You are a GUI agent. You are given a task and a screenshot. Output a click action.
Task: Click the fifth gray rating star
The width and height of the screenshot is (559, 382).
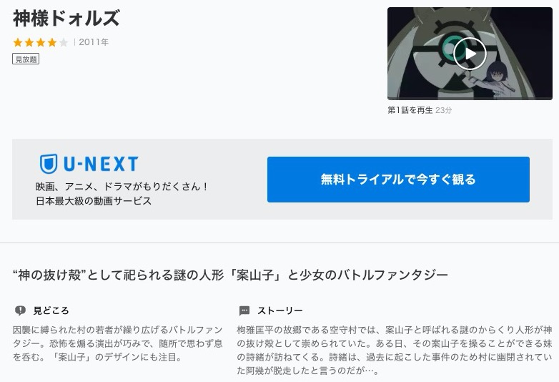pos(64,42)
